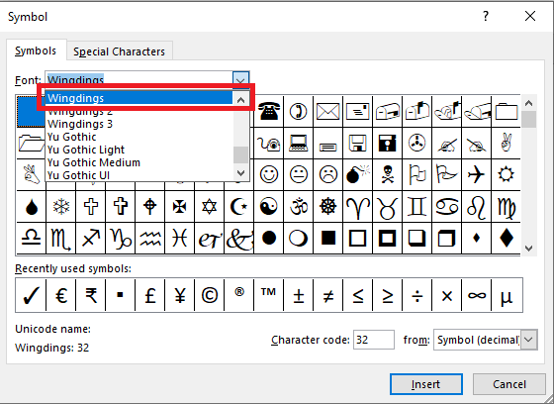Open the Help question mark
The image size is (554, 404).
pos(486,16)
